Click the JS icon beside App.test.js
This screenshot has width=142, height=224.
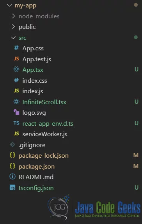(x=16, y=59)
